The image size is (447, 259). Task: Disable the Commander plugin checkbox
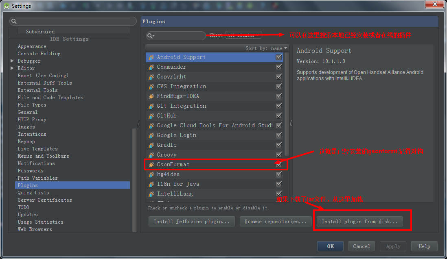click(x=279, y=67)
